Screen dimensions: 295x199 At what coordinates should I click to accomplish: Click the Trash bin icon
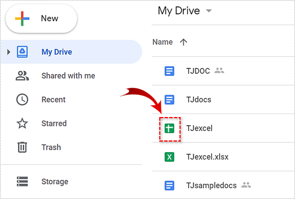[22, 147]
